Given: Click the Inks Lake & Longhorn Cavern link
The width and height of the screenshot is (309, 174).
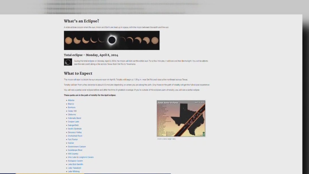Looking at the screenshot, I should tap(81, 157).
